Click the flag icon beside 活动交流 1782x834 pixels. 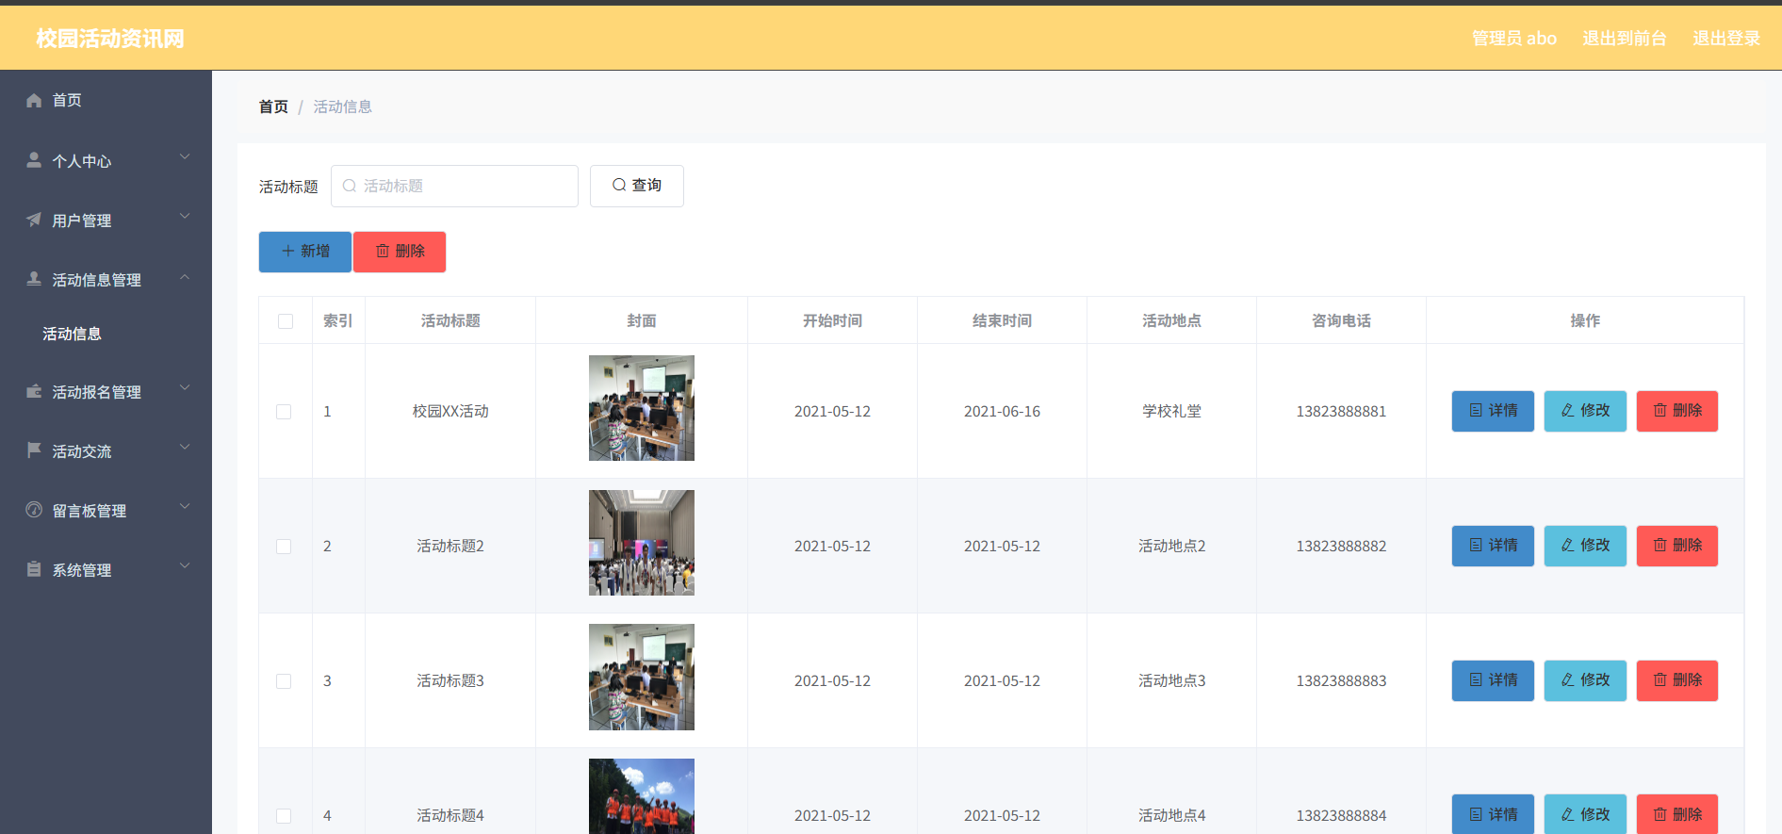[x=34, y=450]
